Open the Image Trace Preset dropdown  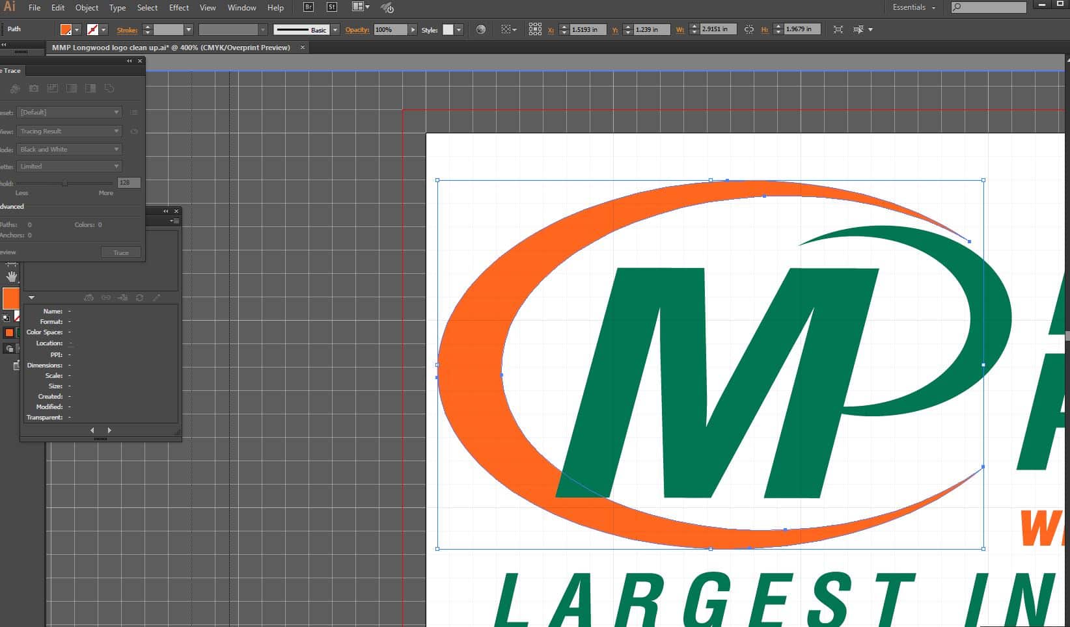point(69,113)
